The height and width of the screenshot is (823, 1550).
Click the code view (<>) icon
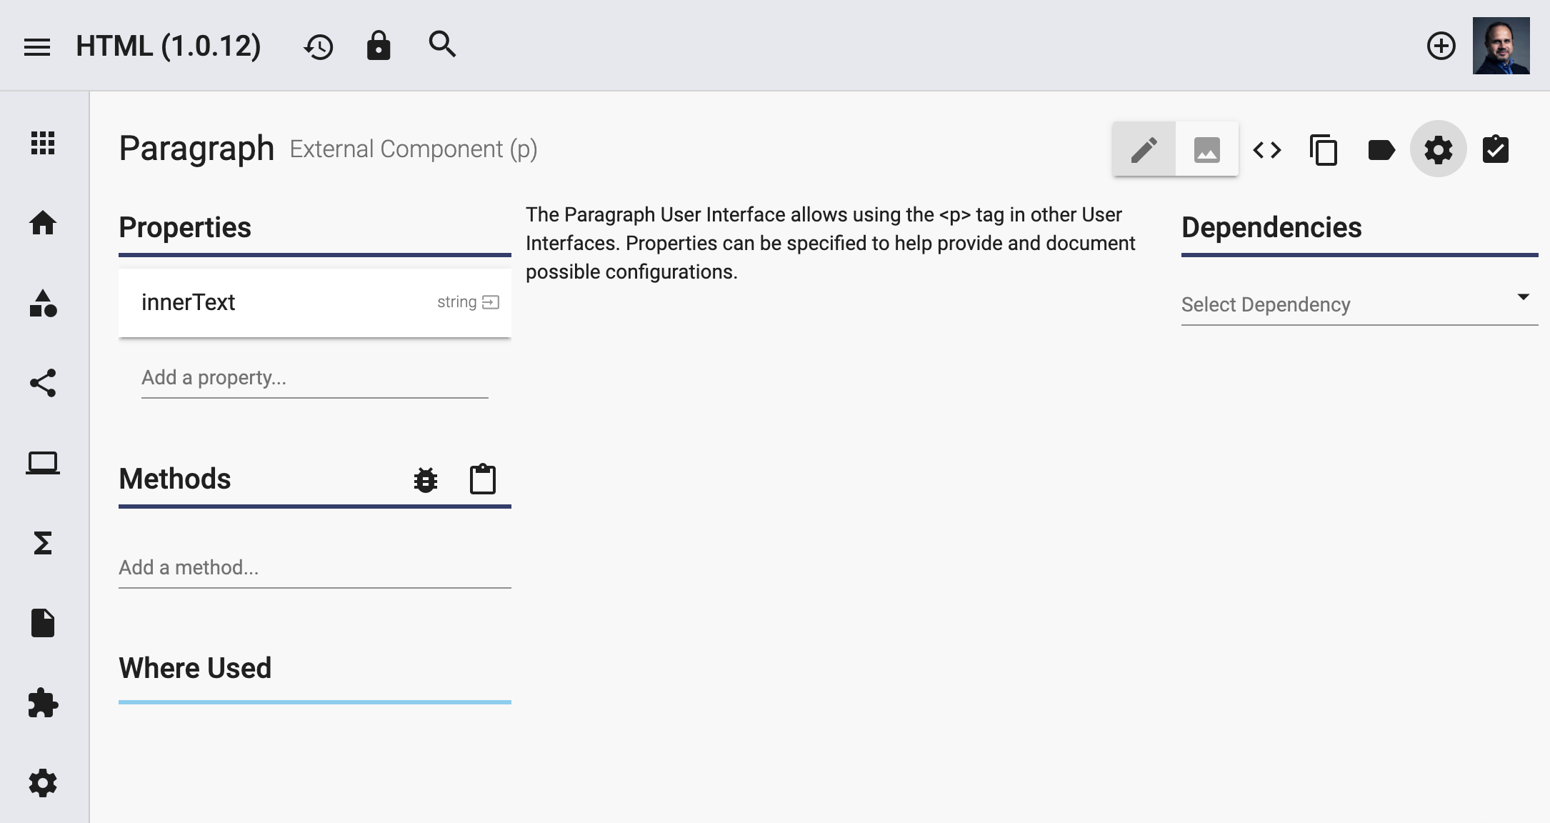point(1266,149)
